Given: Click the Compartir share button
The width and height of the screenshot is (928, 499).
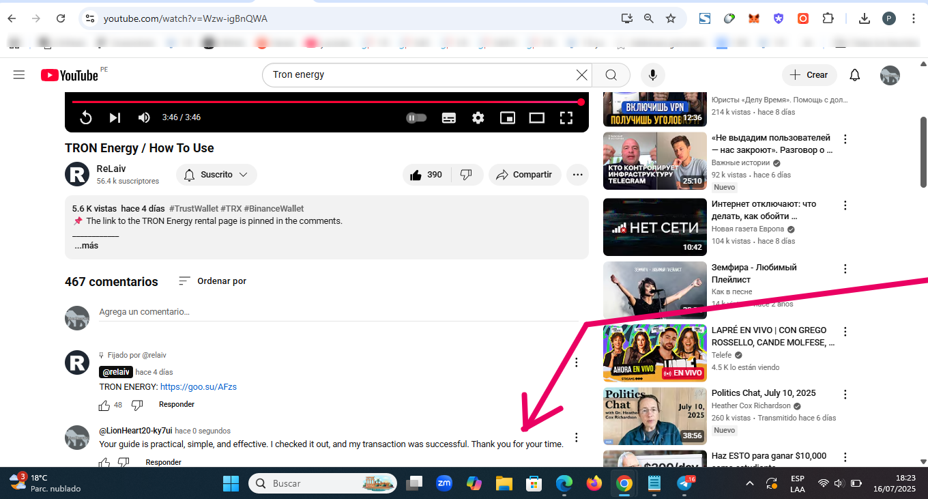Looking at the screenshot, I should click(524, 175).
